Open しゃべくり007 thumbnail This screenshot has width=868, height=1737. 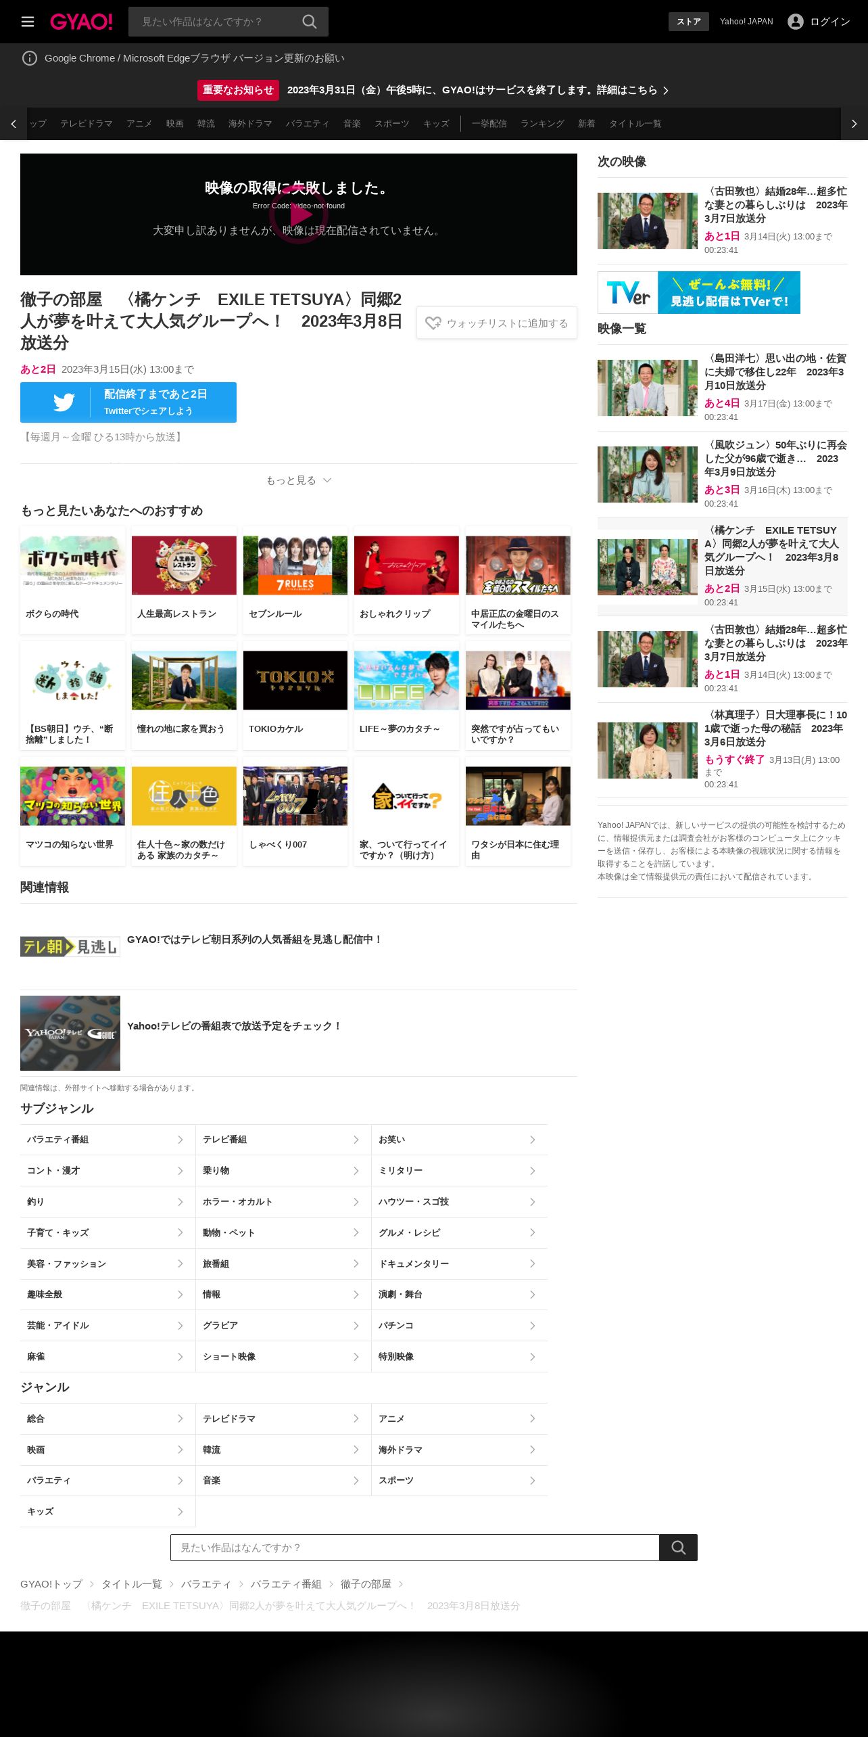click(295, 796)
